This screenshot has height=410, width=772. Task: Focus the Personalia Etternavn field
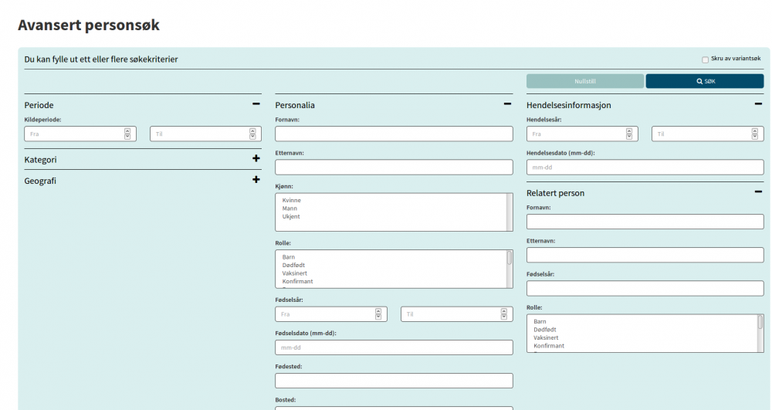[394, 168]
